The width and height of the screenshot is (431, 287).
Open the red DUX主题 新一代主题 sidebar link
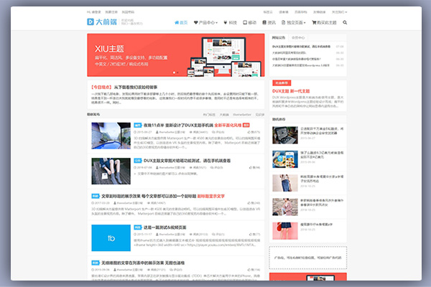click(291, 91)
